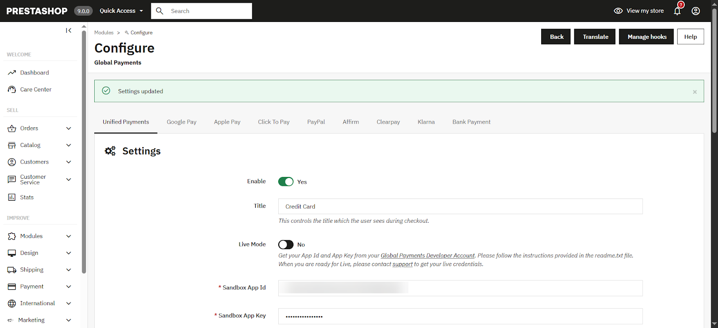Click the Stats chart icon
This screenshot has width=718, height=328.
12,197
